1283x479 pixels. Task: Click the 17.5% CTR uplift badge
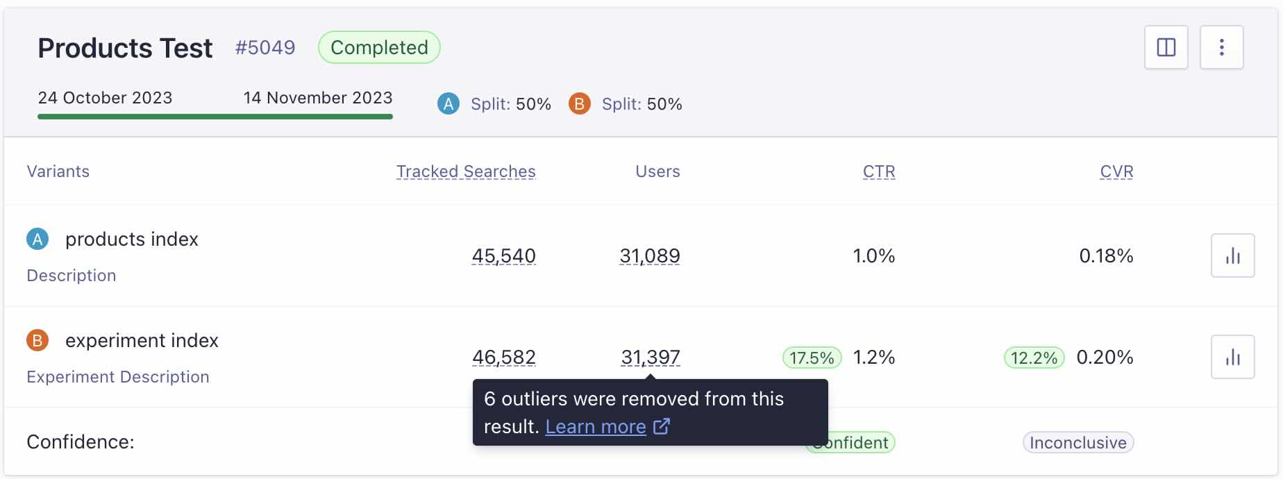812,358
